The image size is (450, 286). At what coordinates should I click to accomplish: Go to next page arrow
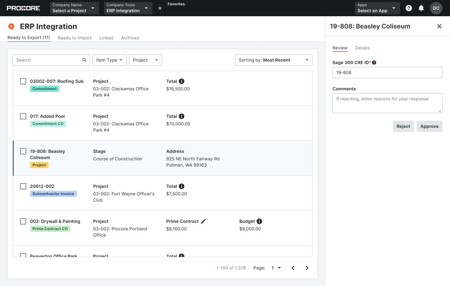pos(307,268)
